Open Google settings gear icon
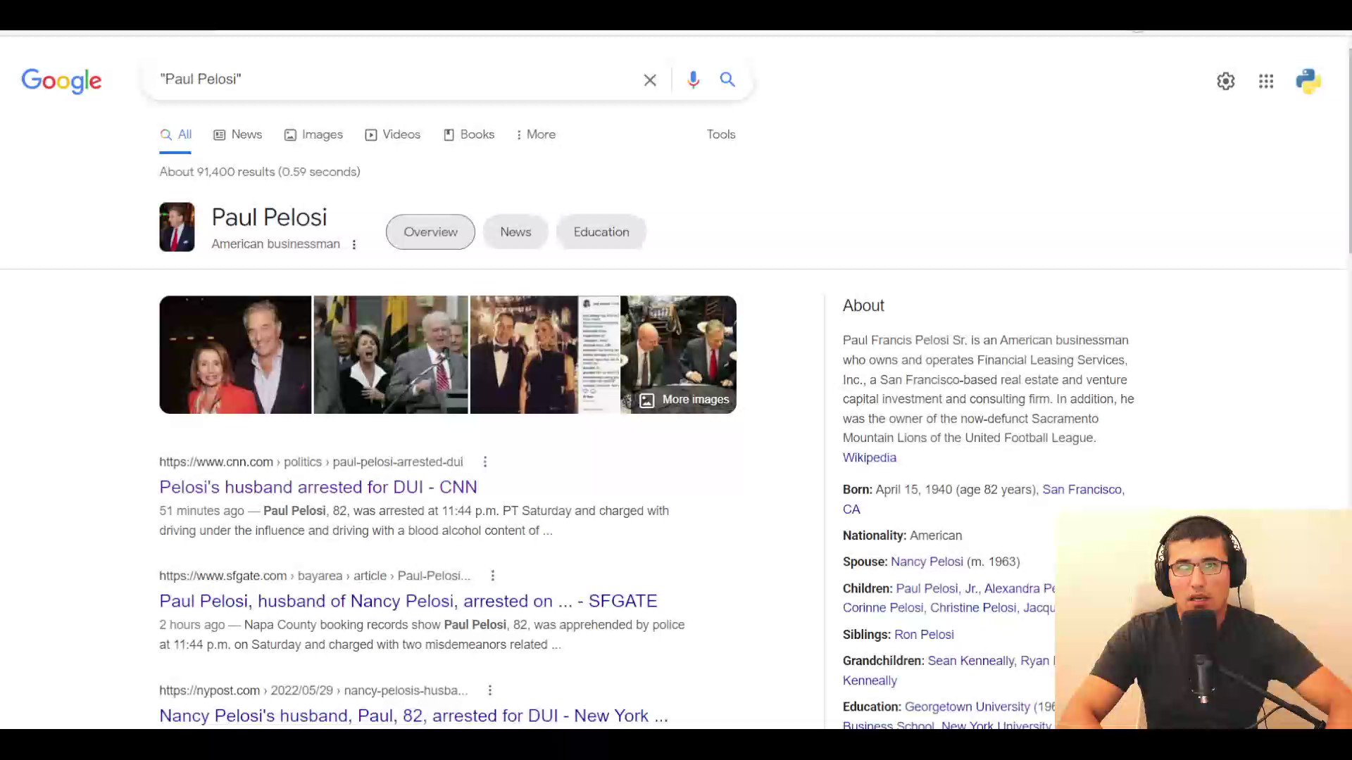Image resolution: width=1352 pixels, height=760 pixels. coord(1226,81)
